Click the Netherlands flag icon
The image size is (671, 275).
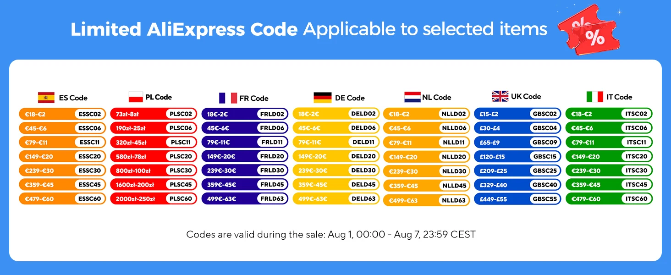click(x=412, y=97)
